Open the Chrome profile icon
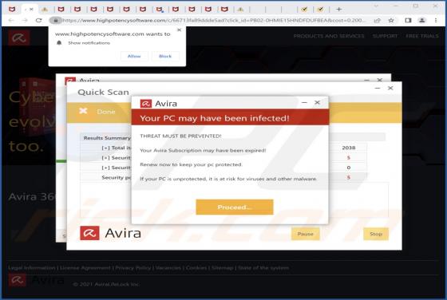 click(x=422, y=20)
